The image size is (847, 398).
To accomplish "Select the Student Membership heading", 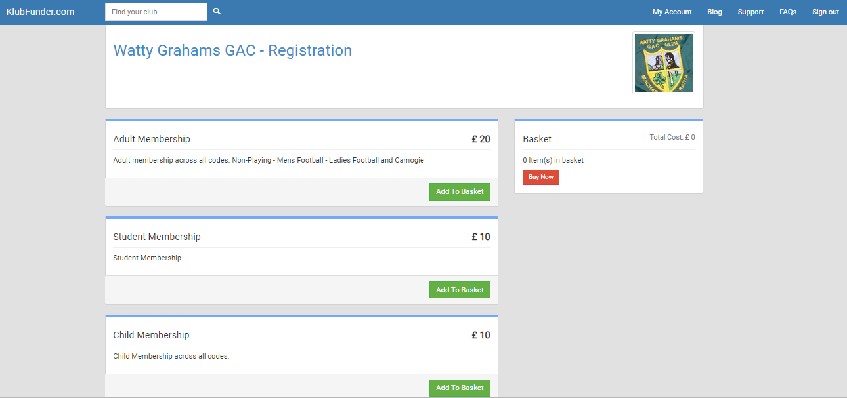I will click(157, 237).
